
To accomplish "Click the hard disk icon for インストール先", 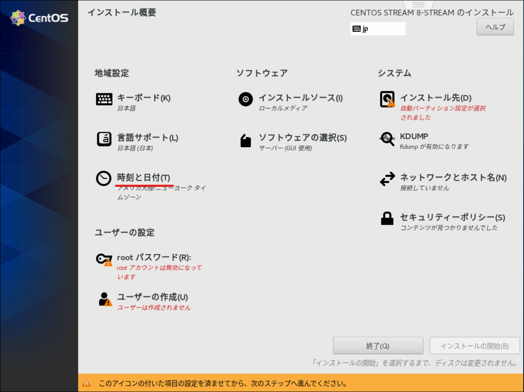I will pyautogui.click(x=387, y=99).
